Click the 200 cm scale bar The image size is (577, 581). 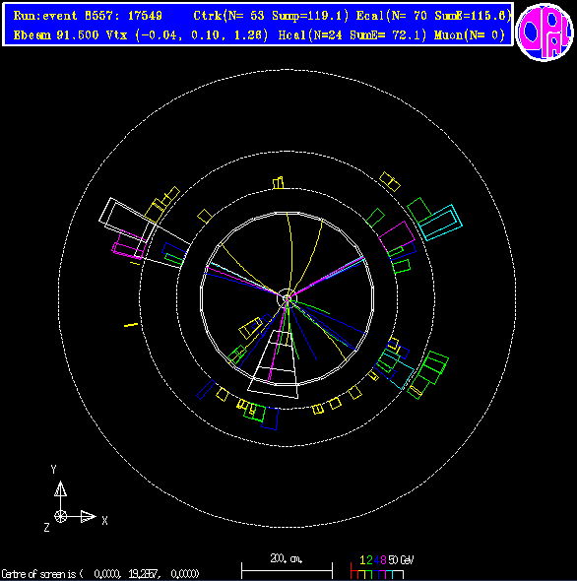pyautogui.click(x=287, y=570)
